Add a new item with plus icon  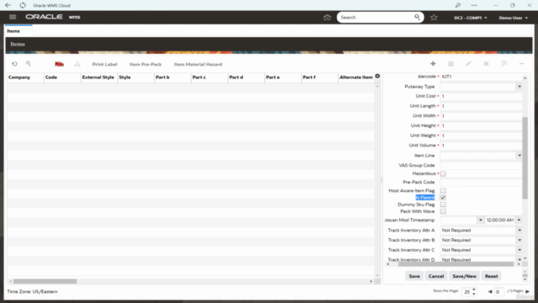click(433, 64)
